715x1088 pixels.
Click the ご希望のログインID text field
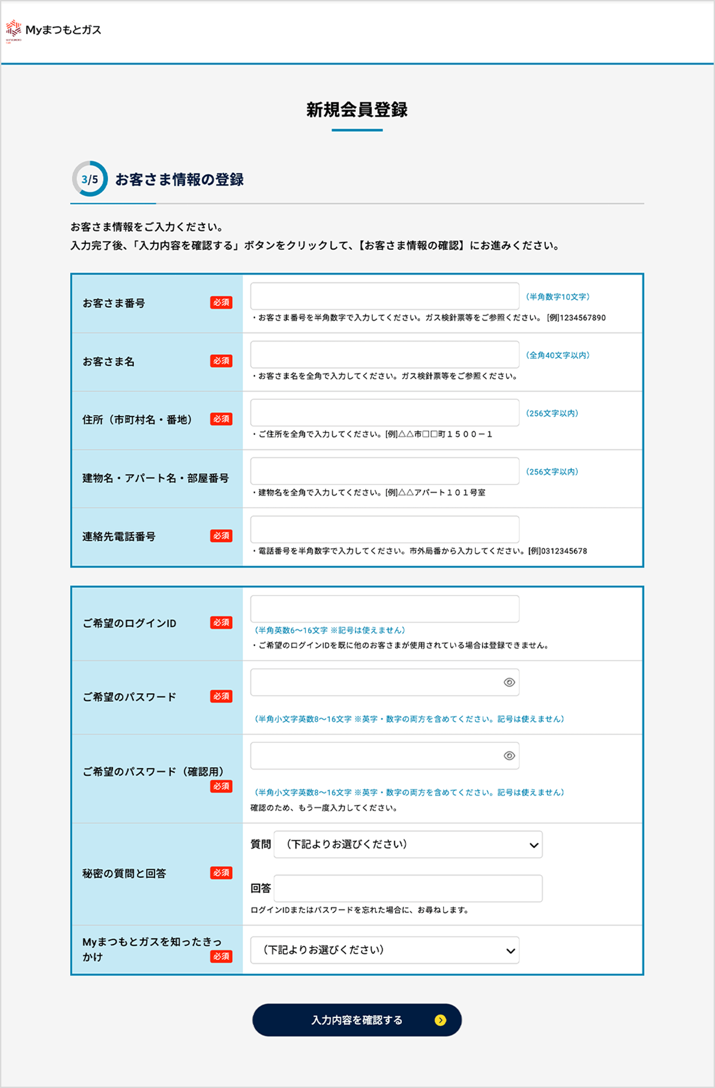click(x=385, y=608)
